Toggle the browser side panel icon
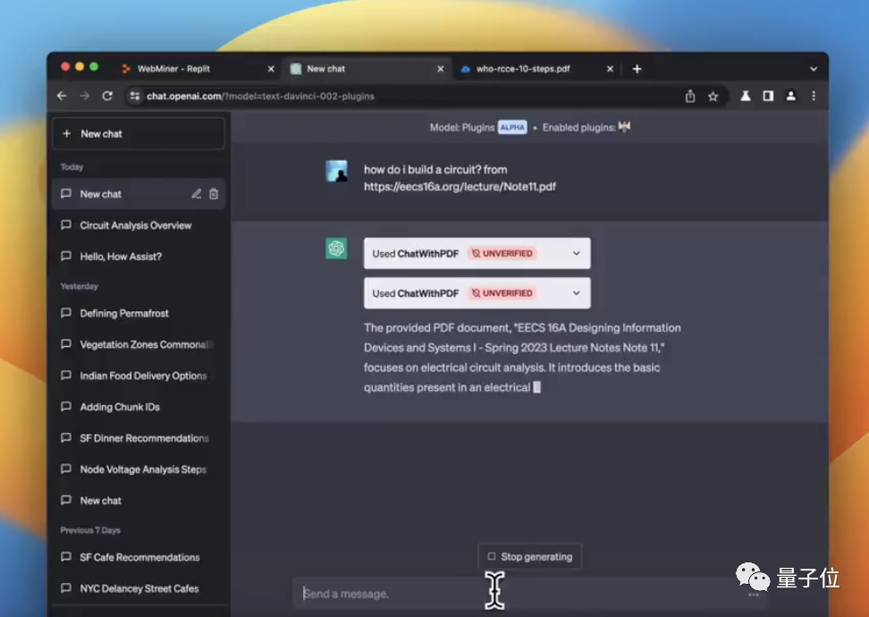Screen dimensions: 869x617 click(768, 96)
